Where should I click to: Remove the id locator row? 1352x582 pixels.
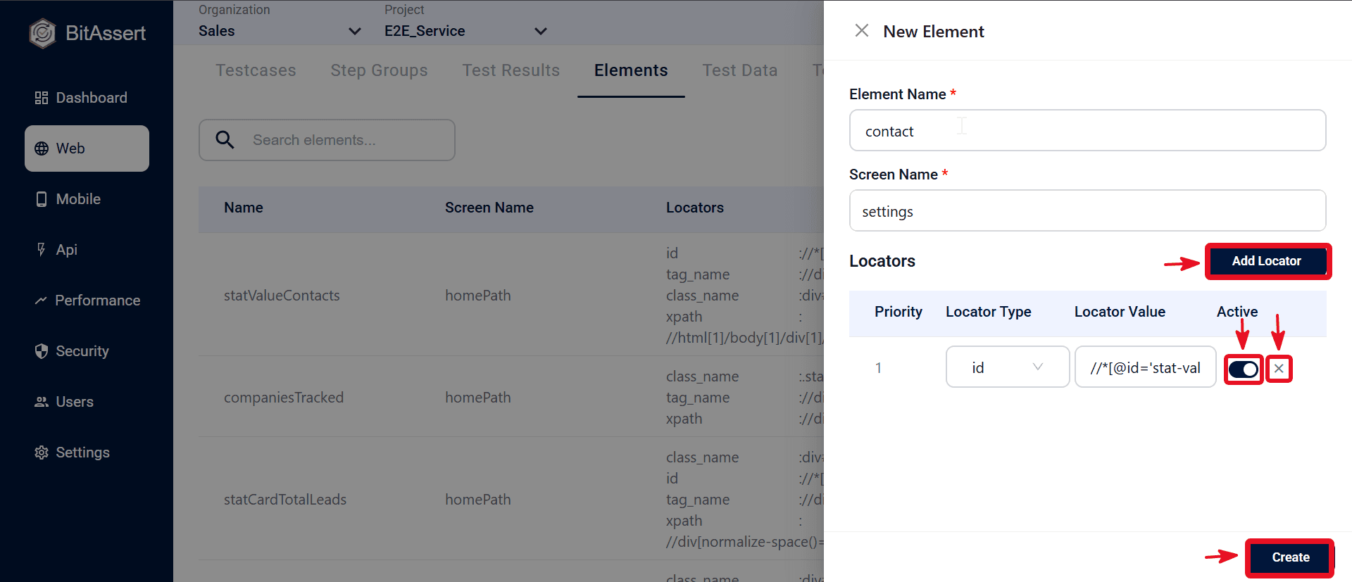click(x=1279, y=368)
